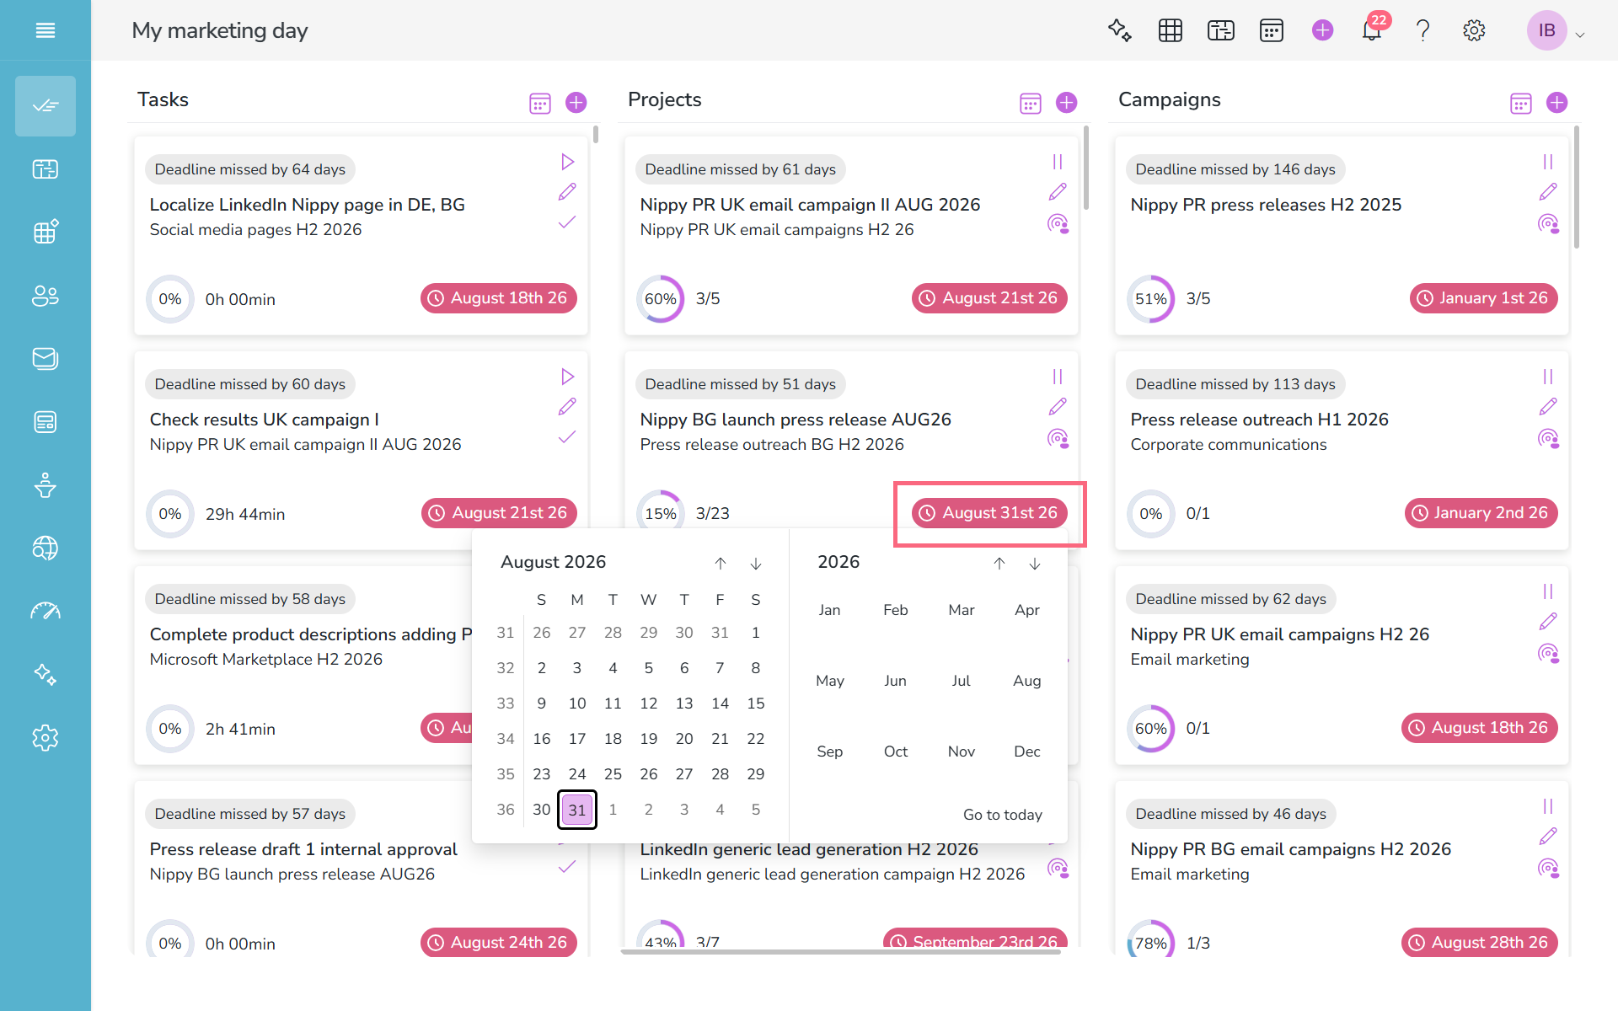Mark Check results UK campaign I task as done
1618x1011 pixels.
[567, 437]
